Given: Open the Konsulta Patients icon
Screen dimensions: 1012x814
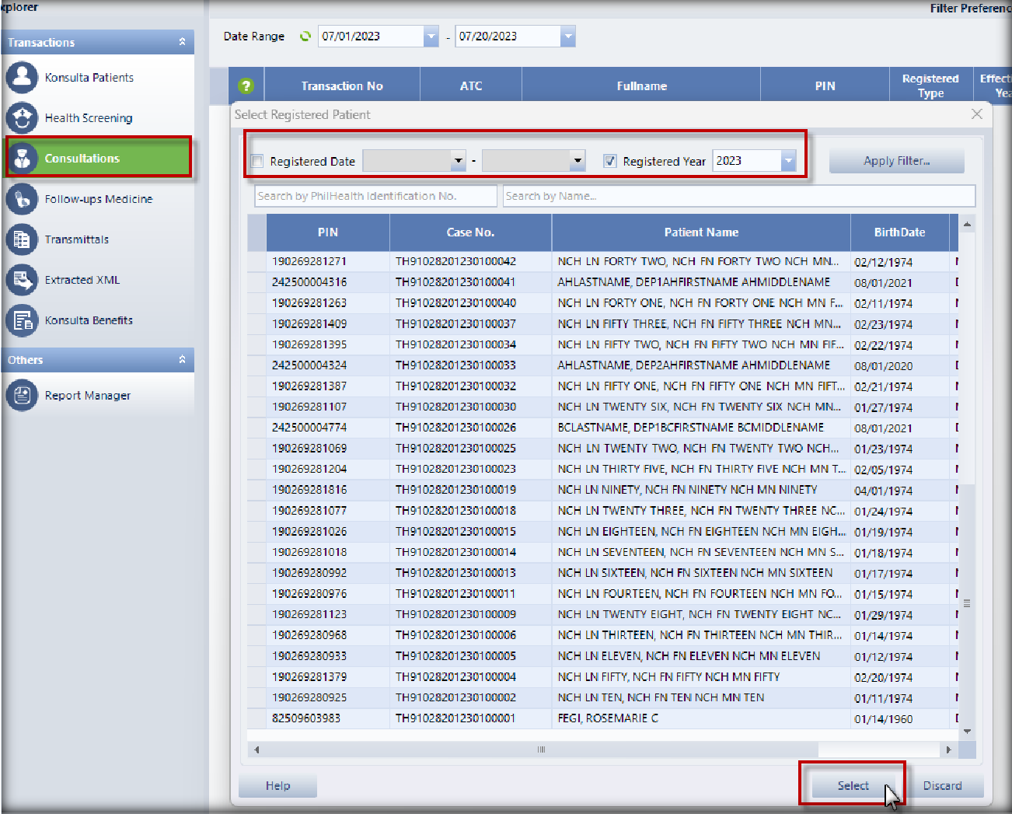Looking at the screenshot, I should tap(22, 78).
